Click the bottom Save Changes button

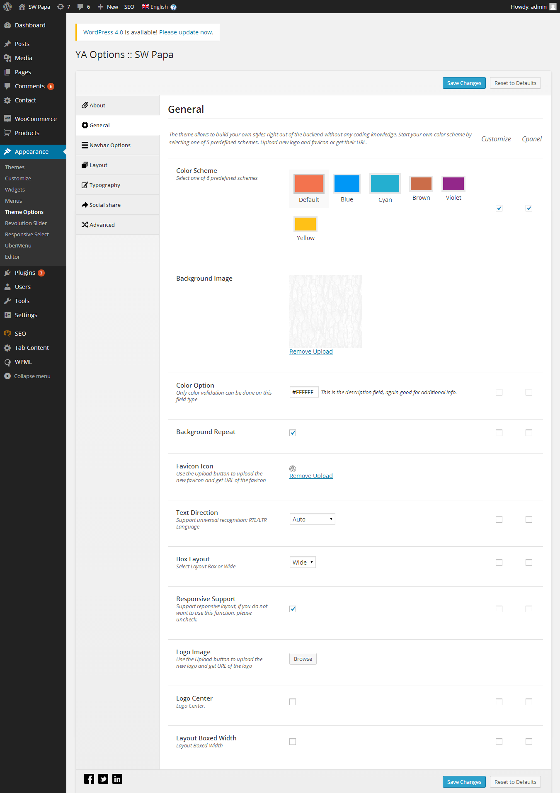[464, 782]
